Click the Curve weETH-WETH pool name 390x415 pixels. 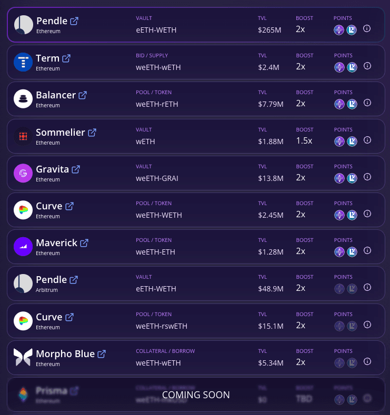coord(159,215)
